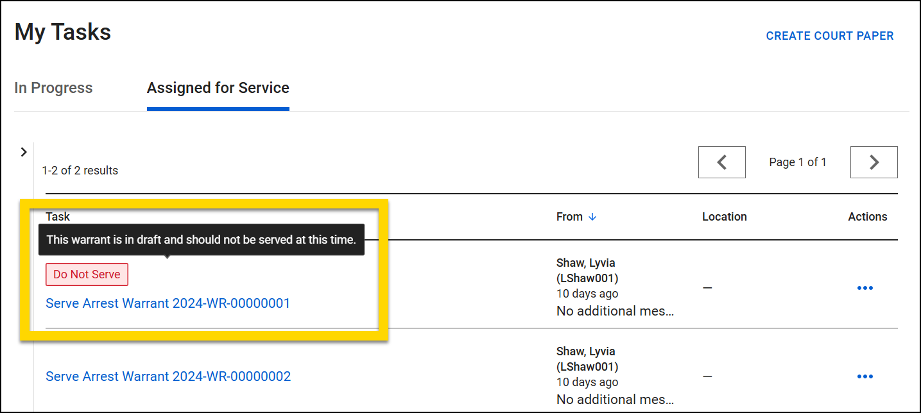Open Serve Arrest Warrant 2024-WR-00000001

(168, 303)
